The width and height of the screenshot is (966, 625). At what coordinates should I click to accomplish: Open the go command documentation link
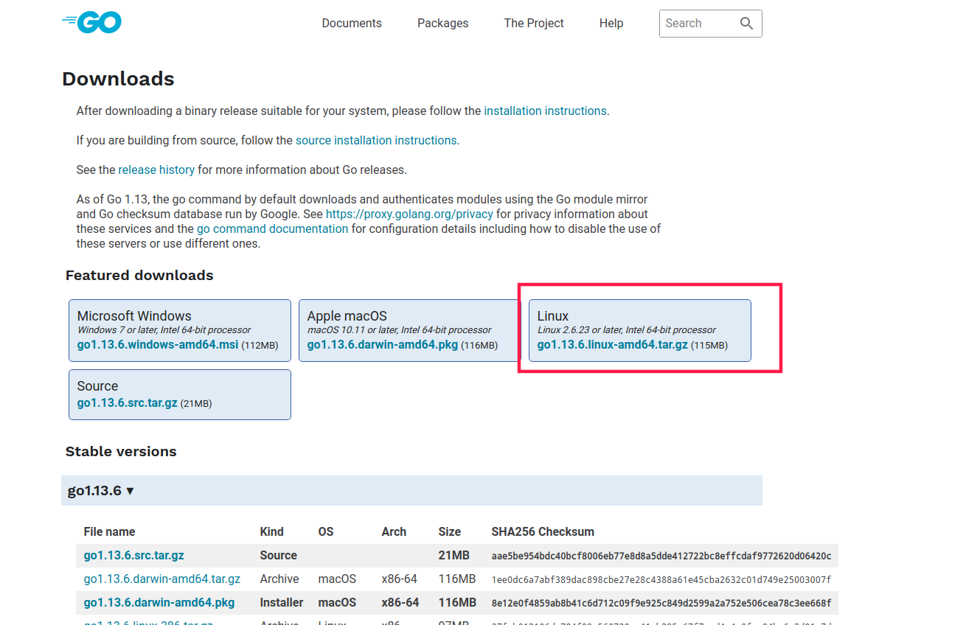272,228
